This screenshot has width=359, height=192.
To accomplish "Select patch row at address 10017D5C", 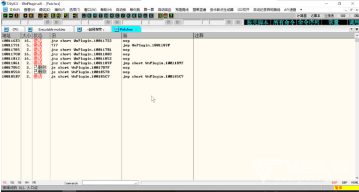I will (178, 67).
